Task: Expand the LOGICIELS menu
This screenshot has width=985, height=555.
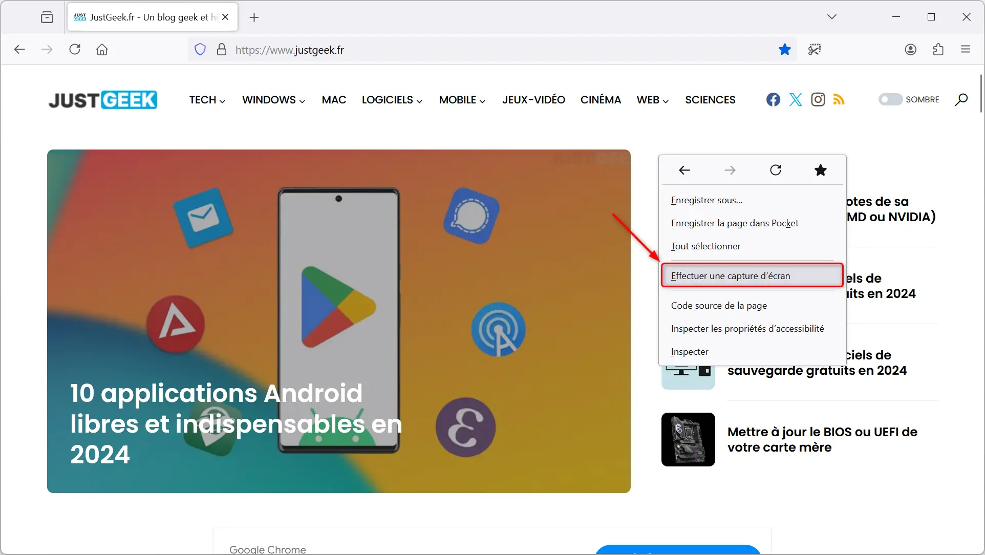Action: (x=392, y=100)
